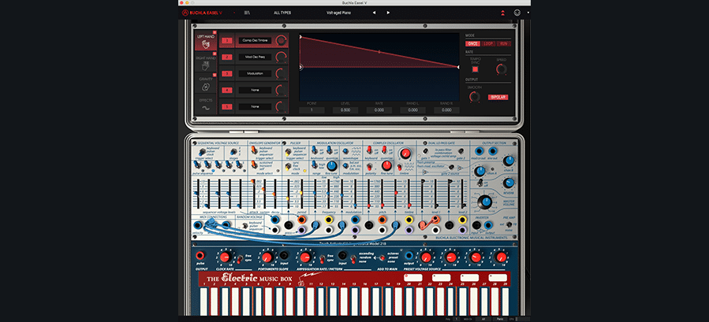Go to the next preset arrow

(x=388, y=13)
